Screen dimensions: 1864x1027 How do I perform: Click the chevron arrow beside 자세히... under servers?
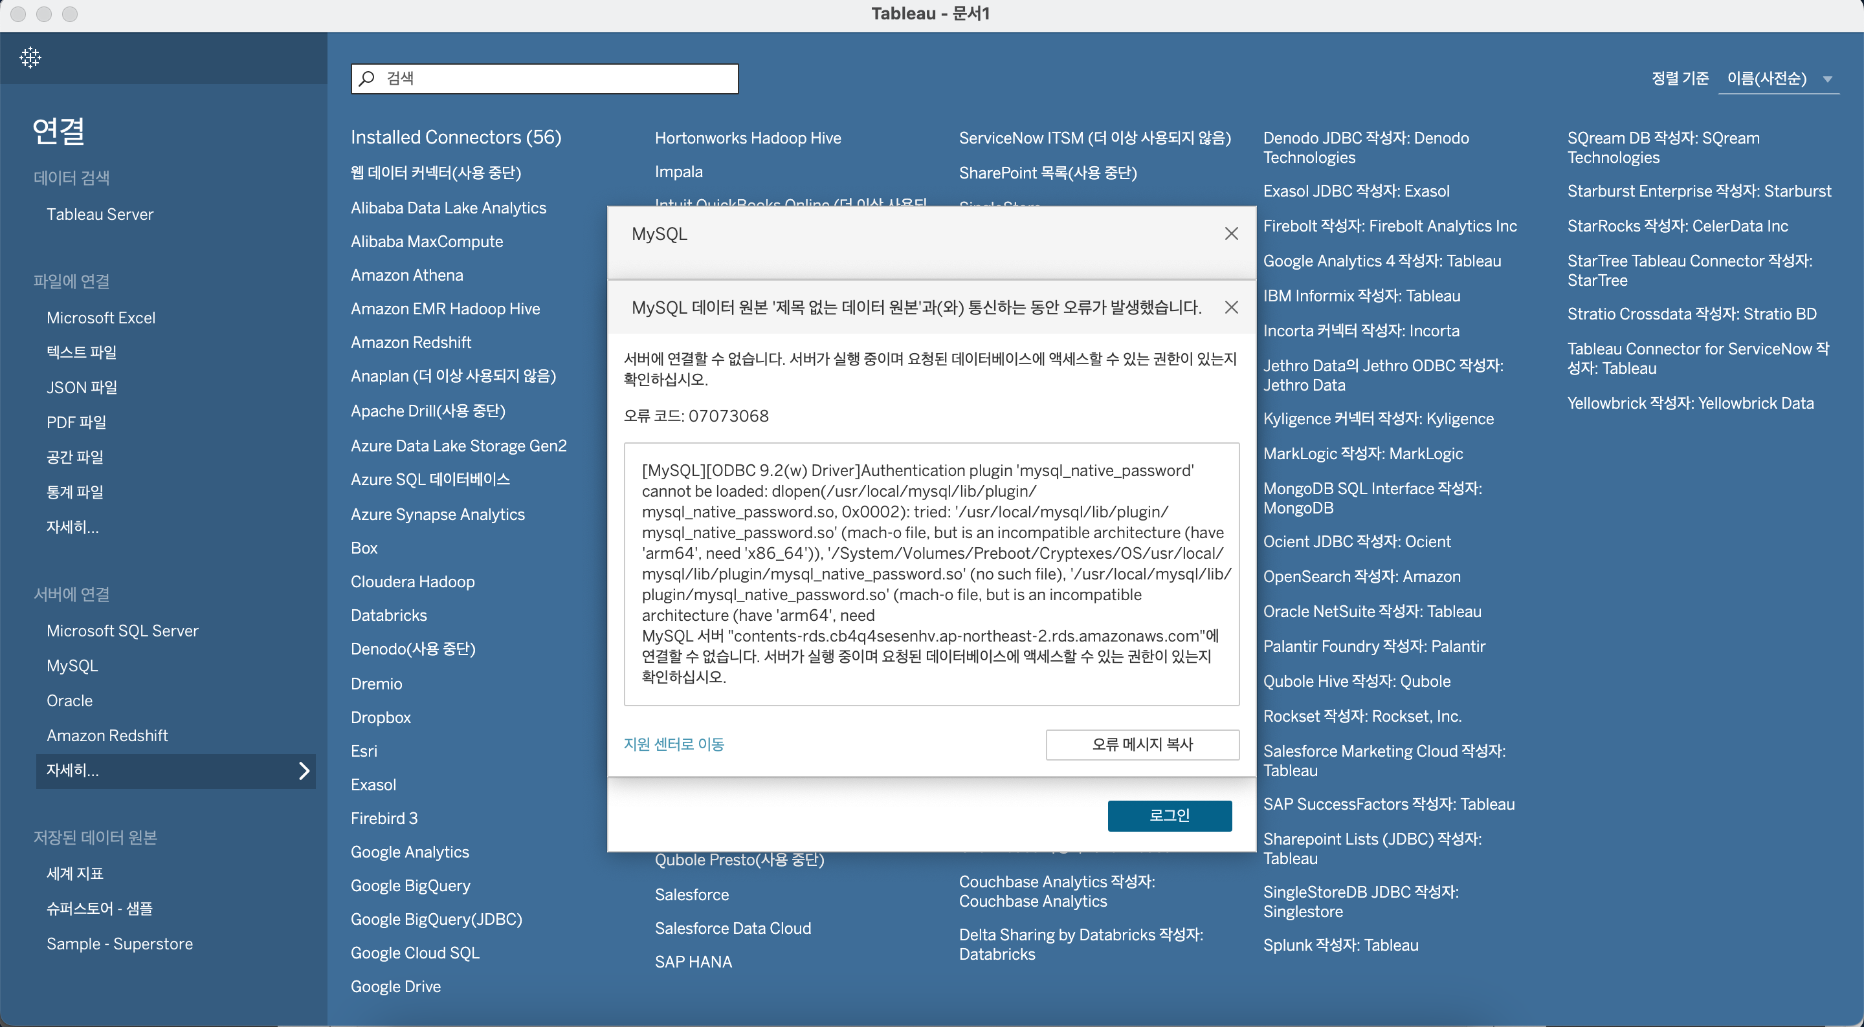(304, 771)
